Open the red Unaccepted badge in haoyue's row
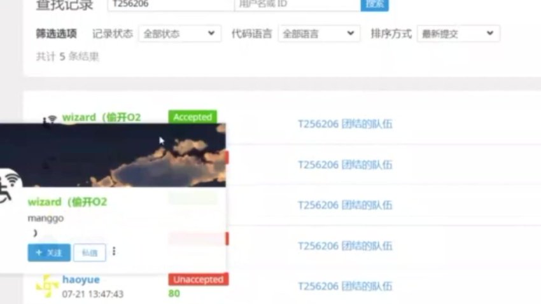 (x=198, y=279)
